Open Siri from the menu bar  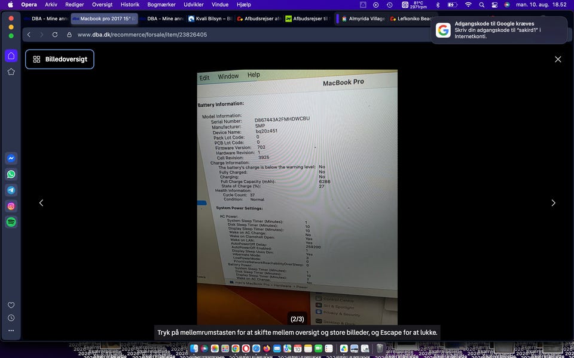click(x=507, y=5)
